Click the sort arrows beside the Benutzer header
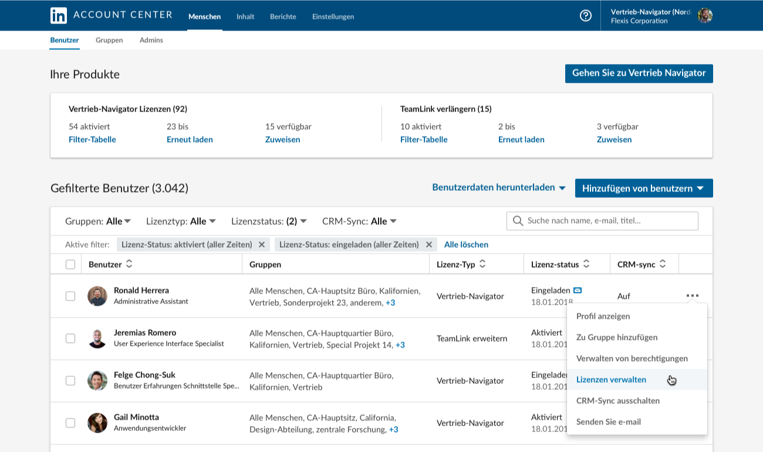 tap(129, 264)
